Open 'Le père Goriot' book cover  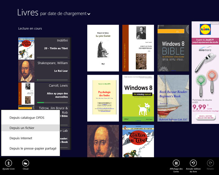pos(103,48)
